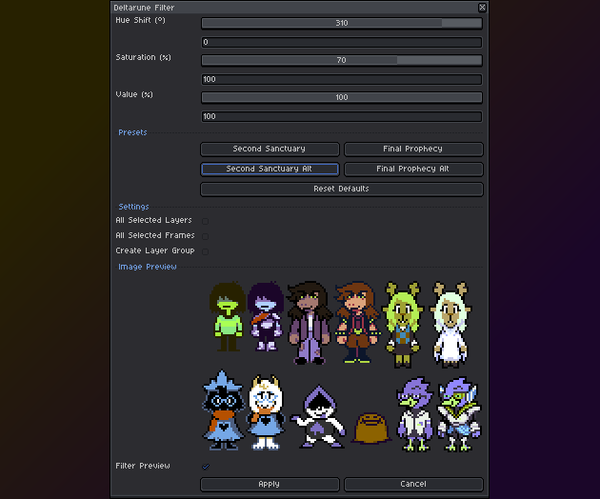The image size is (600, 499).
Task: Choose the Final Prophecy Alt preset
Action: [x=413, y=169]
